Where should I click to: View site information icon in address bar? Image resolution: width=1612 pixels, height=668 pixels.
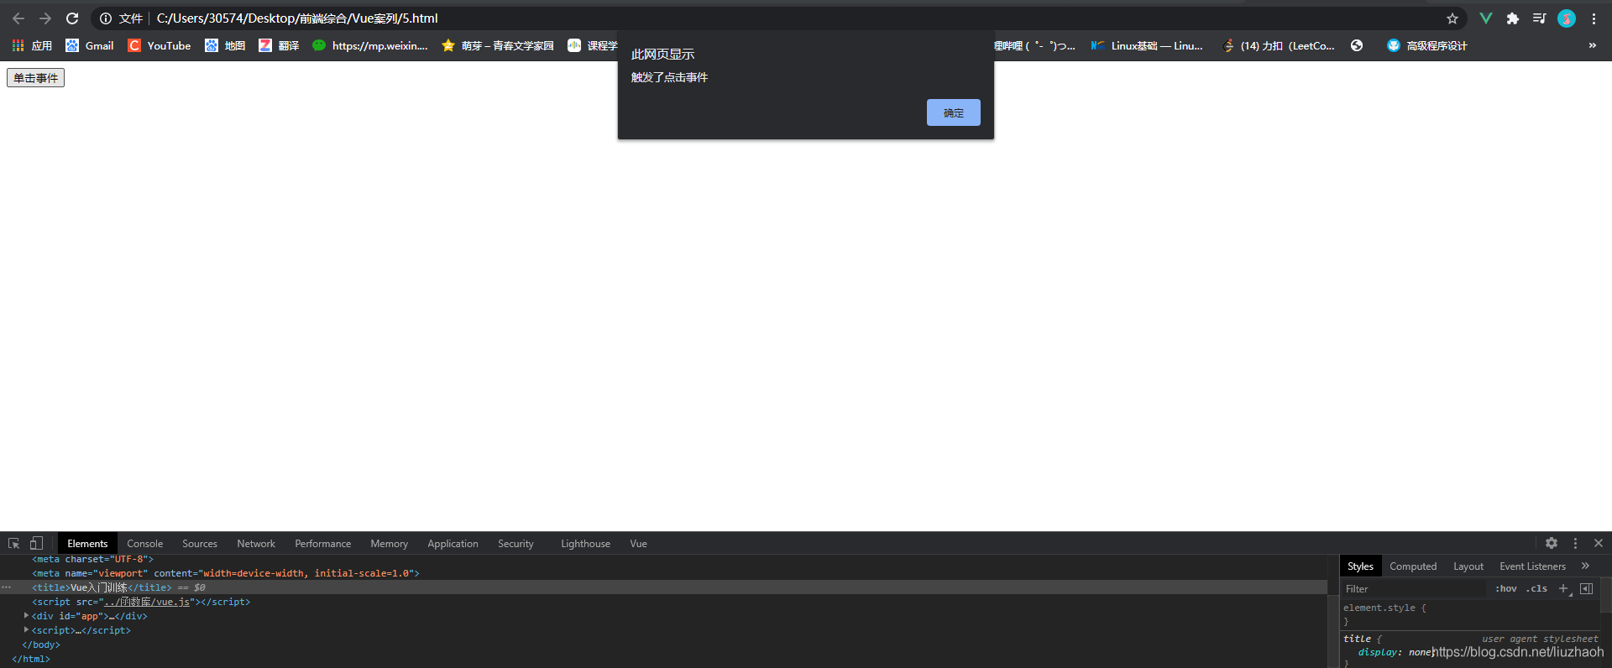click(x=106, y=18)
